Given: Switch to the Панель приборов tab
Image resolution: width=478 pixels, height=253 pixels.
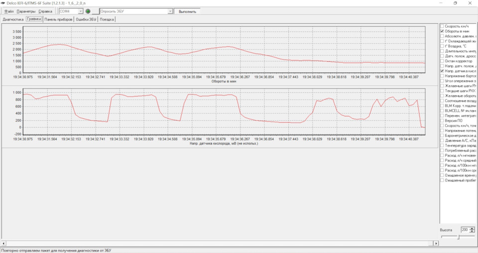Looking at the screenshot, I should [x=59, y=19].
